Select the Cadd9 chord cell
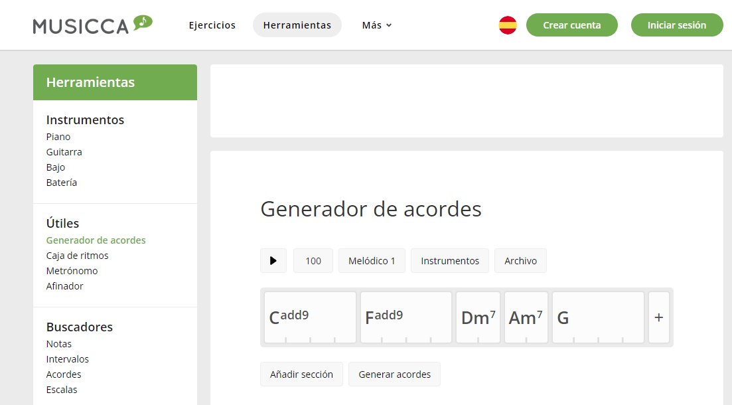Image resolution: width=732 pixels, height=405 pixels. click(x=309, y=315)
